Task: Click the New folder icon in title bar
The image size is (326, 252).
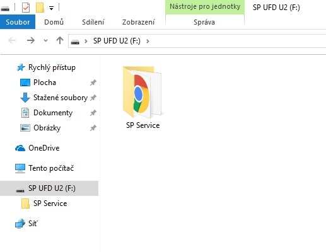Action: 40,8
